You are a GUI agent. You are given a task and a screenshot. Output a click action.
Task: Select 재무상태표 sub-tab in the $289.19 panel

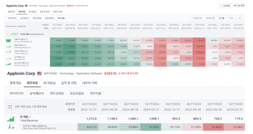point(57,93)
